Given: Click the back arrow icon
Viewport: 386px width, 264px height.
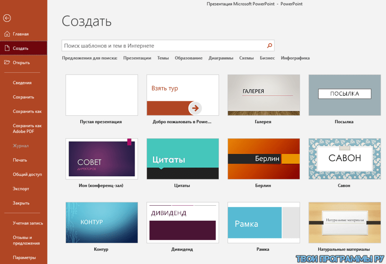Looking at the screenshot, I should pyautogui.click(x=7, y=18).
